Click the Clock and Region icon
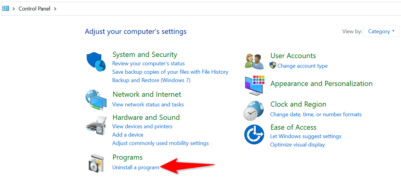 [254, 110]
